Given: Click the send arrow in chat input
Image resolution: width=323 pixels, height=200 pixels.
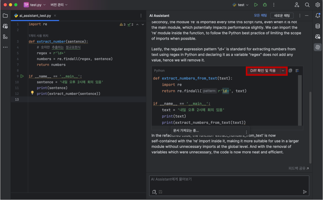Looking at the screenshot, I should click(305, 192).
